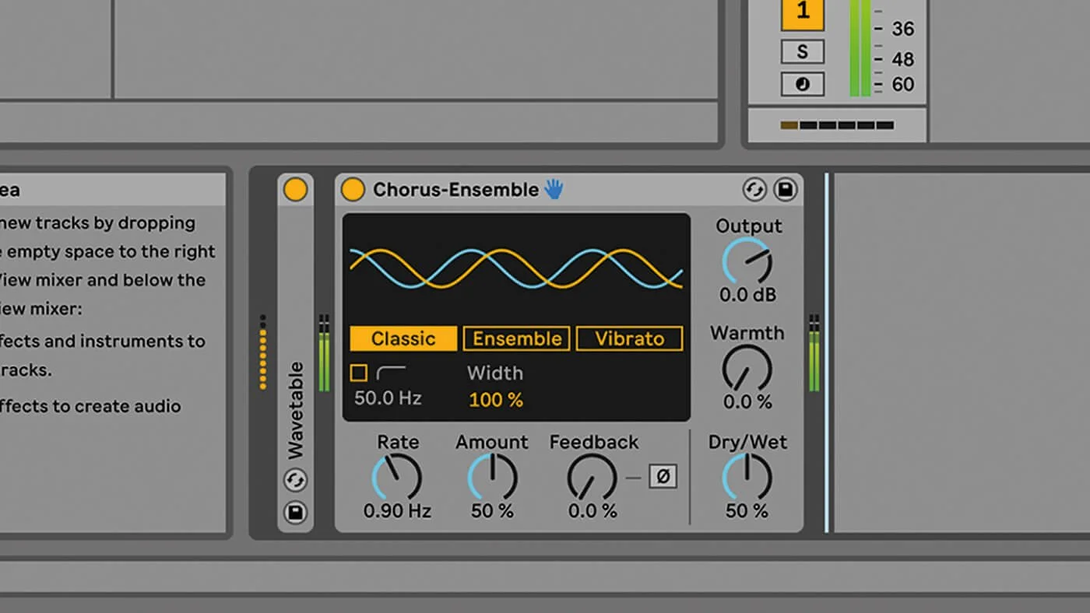This screenshot has height=613, width=1090.
Task: Switch to the Vibrato mode
Action: pyautogui.click(x=629, y=338)
